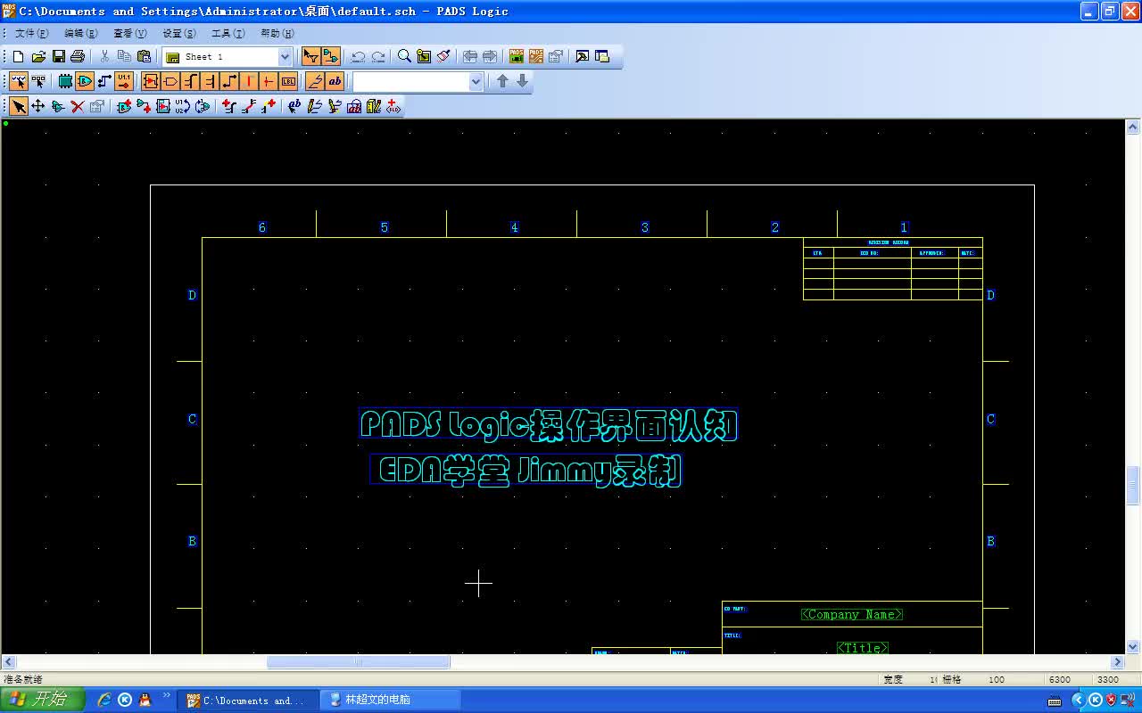This screenshot has height=713, width=1142.
Task: Switch to 林超文的电脑 taskbar window
Action: pos(390,700)
